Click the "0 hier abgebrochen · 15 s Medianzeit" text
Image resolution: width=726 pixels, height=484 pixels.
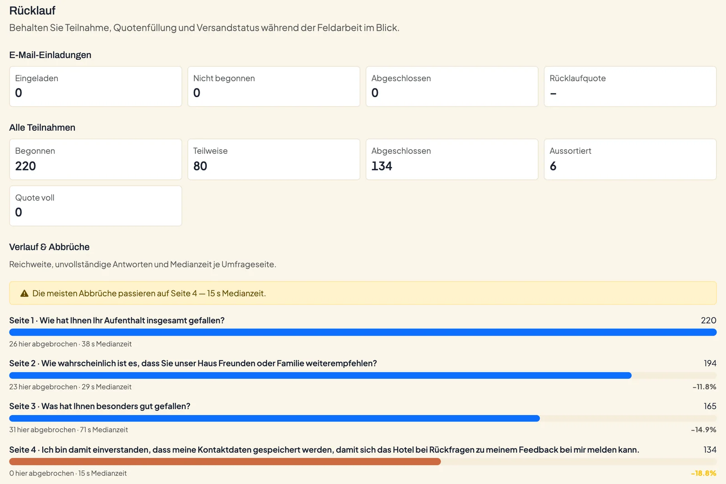pos(68,473)
